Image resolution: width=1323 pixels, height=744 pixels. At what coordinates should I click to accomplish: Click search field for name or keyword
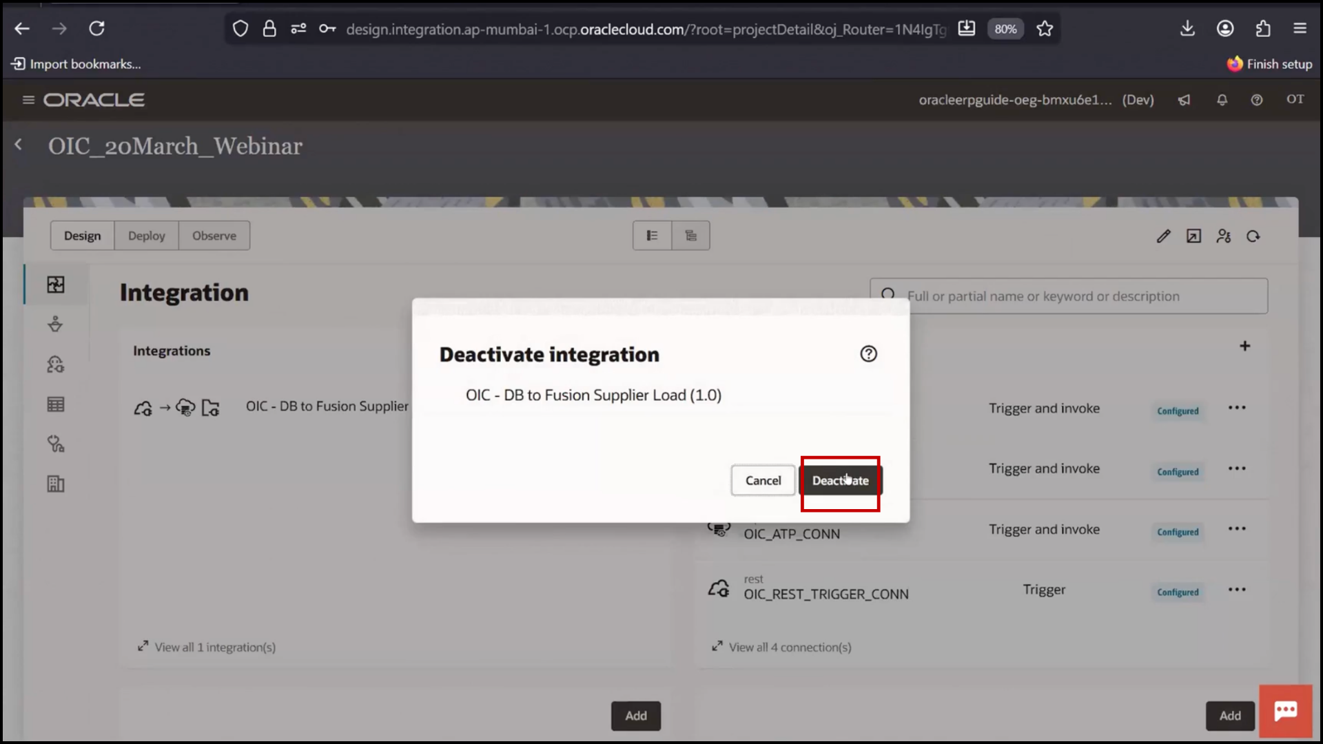pos(1069,296)
